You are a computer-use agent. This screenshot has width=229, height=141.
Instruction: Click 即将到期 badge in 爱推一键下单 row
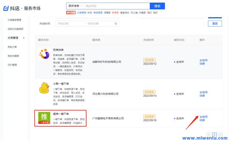(149, 116)
